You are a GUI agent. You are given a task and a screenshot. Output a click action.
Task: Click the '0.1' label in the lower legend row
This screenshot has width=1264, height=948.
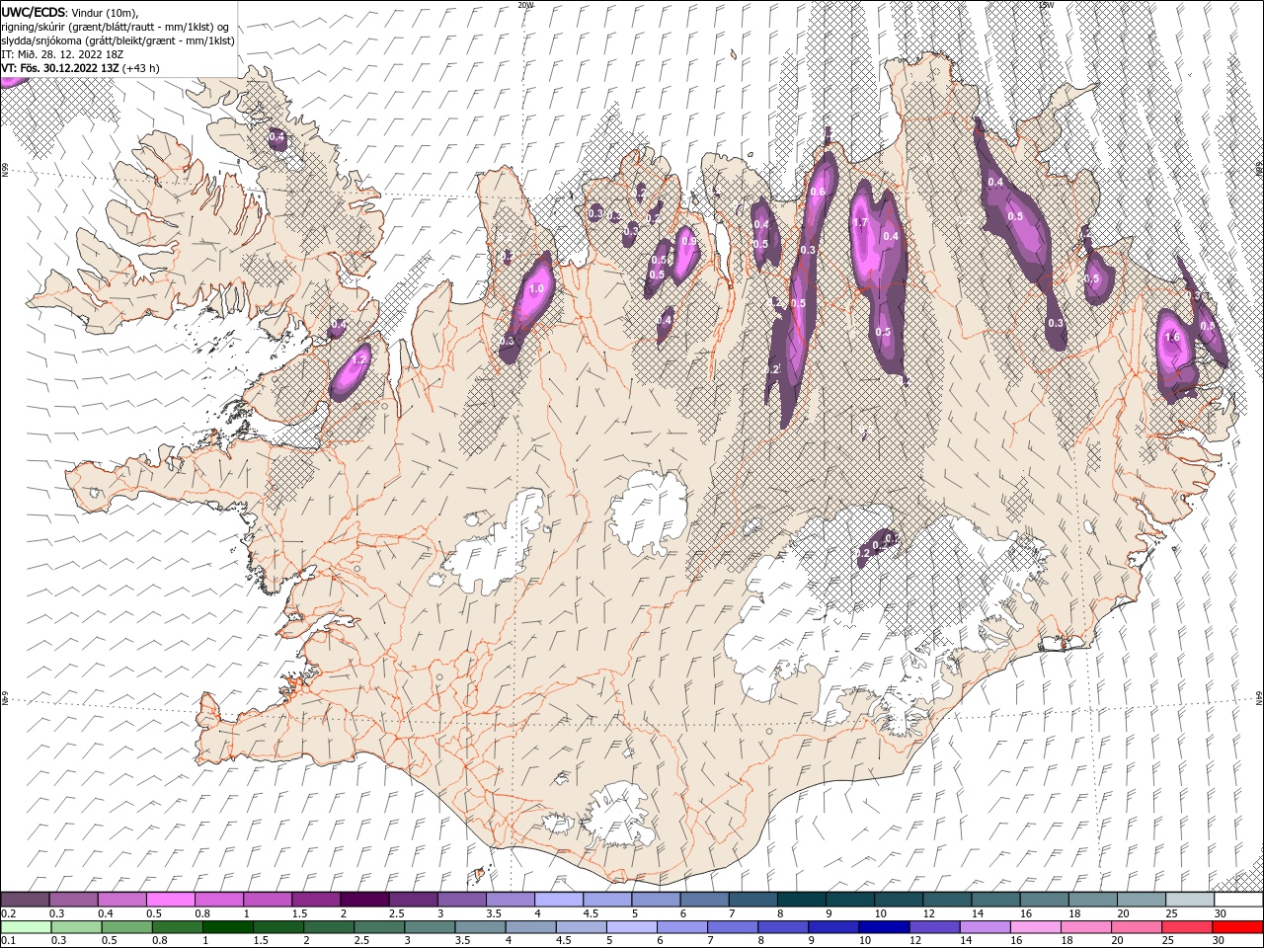point(8,941)
